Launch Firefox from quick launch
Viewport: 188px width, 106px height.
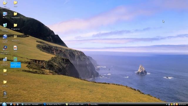click(14, 104)
